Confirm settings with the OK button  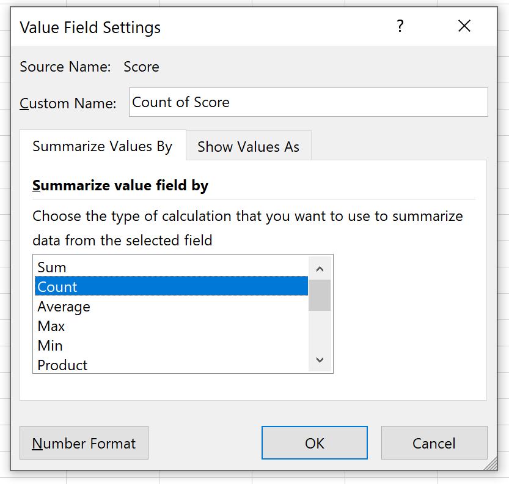[x=314, y=443]
